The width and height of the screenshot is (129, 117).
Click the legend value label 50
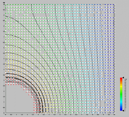(125, 95)
